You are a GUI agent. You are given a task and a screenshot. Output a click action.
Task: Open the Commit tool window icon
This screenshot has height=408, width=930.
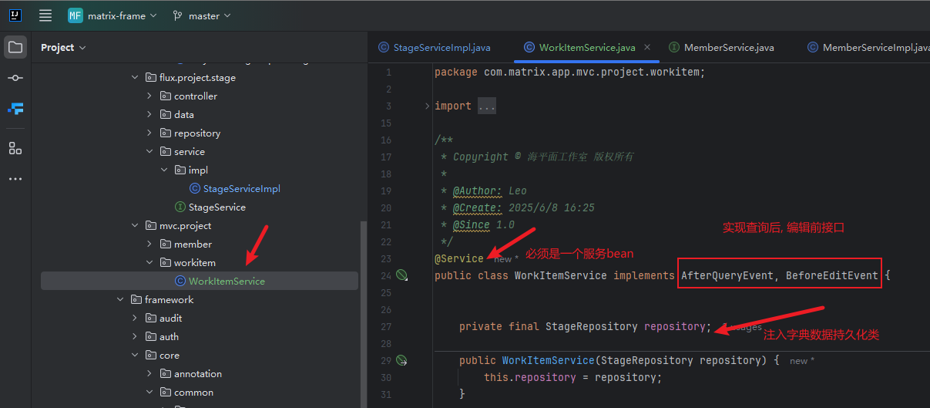click(x=15, y=78)
